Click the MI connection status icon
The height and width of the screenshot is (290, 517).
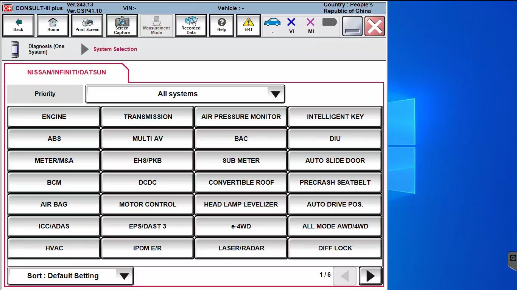[x=310, y=22]
